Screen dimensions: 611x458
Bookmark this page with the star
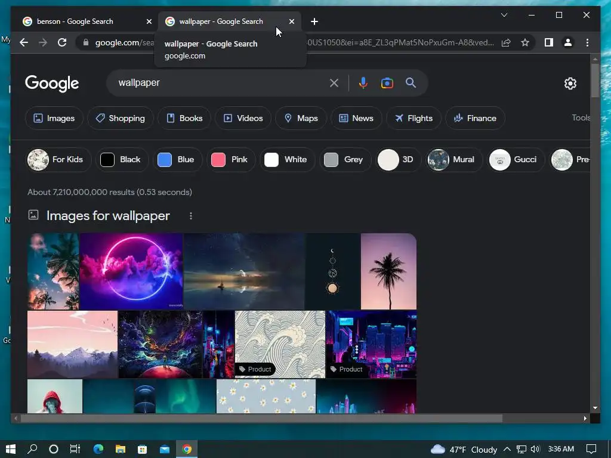click(525, 42)
